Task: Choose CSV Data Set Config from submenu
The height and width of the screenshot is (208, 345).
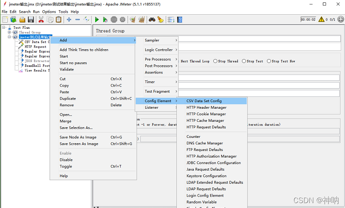Action: tap(212, 101)
